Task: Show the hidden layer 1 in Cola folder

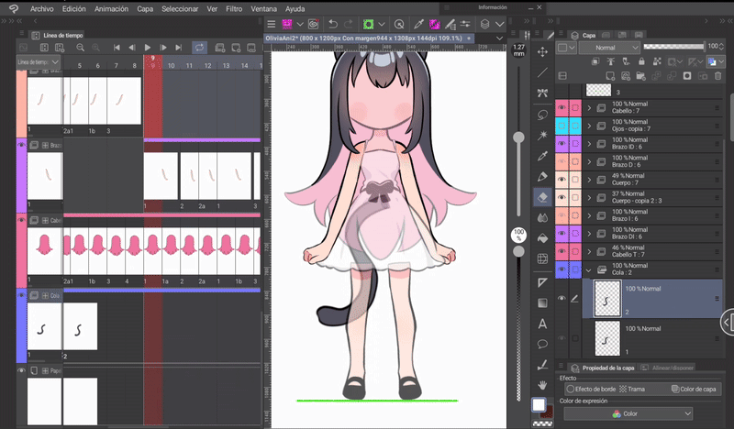Action: [x=562, y=337]
